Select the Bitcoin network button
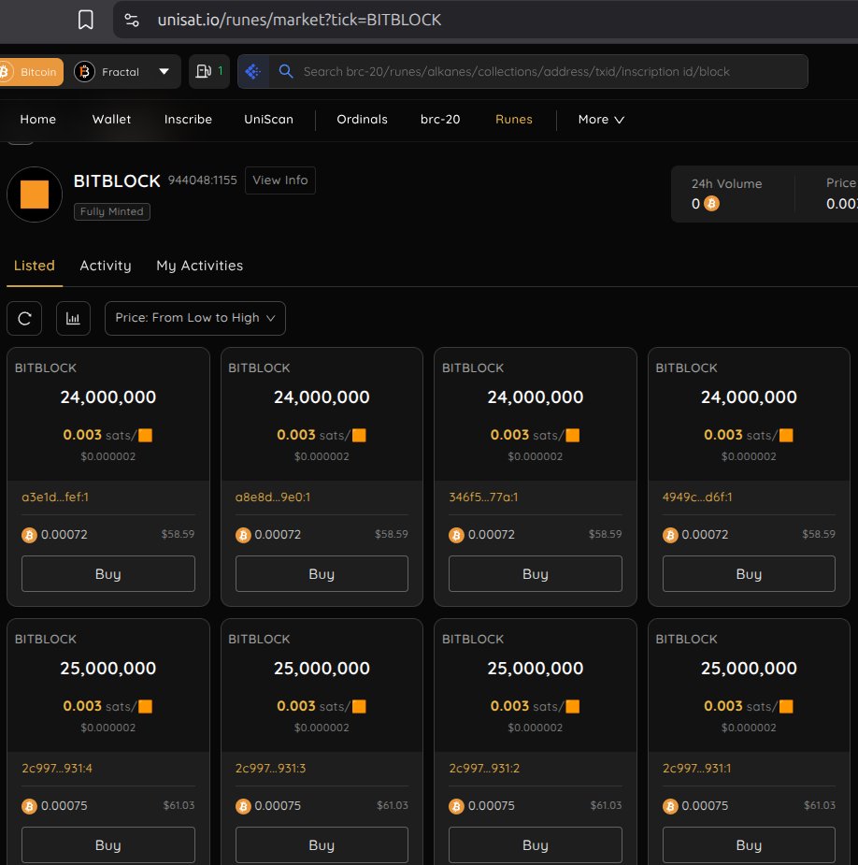The height and width of the screenshot is (865, 858). pyautogui.click(x=31, y=72)
